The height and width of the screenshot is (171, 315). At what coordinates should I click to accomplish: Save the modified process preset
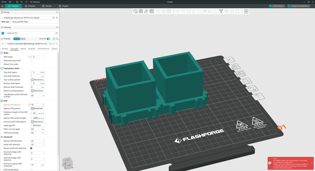click(x=50, y=44)
